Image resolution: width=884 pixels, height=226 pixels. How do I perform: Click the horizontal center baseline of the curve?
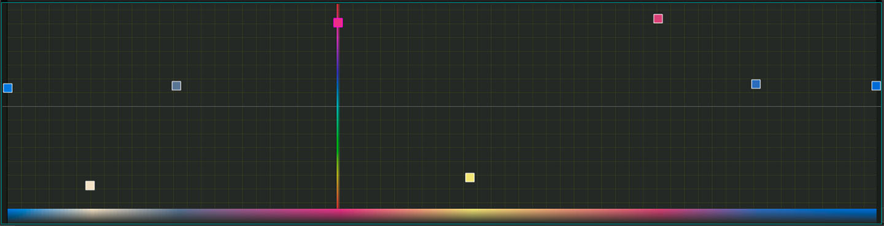click(x=442, y=107)
